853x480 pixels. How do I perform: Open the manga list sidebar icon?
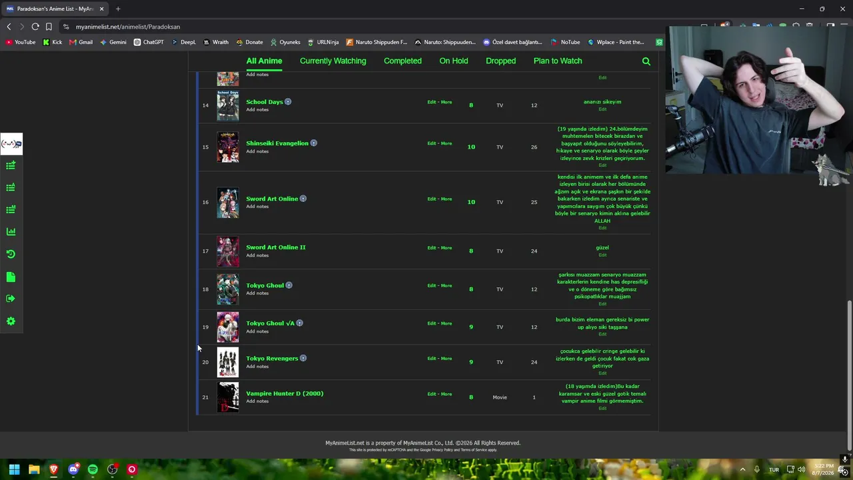point(11,209)
